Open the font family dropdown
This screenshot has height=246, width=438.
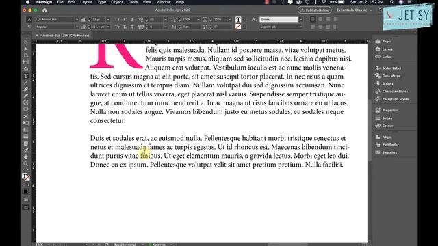coord(77,20)
